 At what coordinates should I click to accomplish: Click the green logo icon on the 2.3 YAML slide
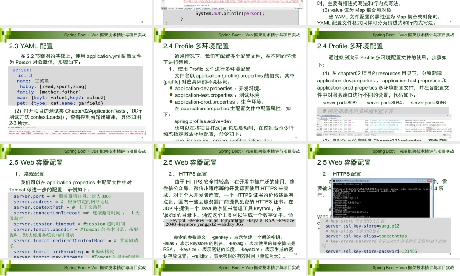coord(6,34)
